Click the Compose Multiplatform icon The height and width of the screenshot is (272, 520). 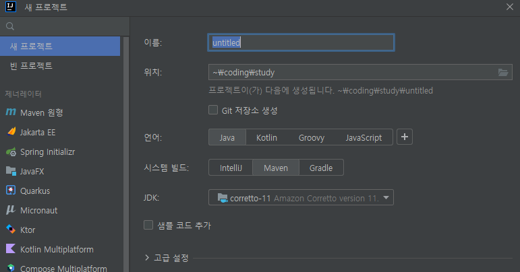pyautogui.click(x=11, y=268)
